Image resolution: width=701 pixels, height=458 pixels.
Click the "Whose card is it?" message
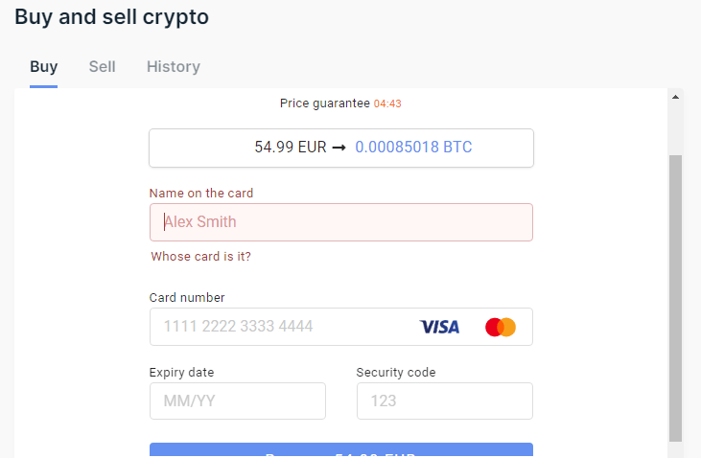coord(201,257)
